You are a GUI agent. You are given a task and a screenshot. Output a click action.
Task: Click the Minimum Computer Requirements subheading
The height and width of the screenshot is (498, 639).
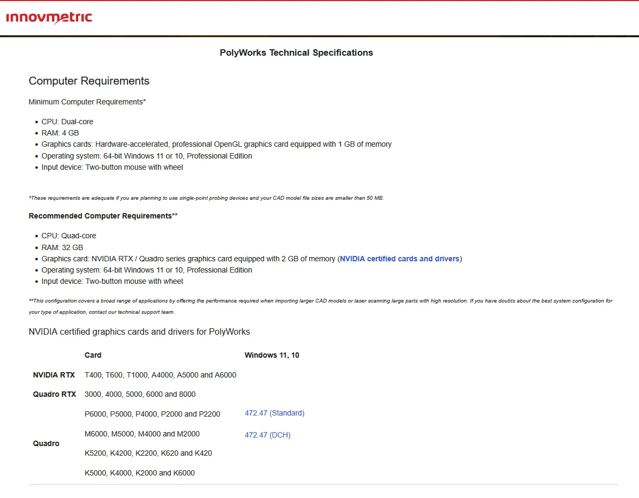[87, 102]
